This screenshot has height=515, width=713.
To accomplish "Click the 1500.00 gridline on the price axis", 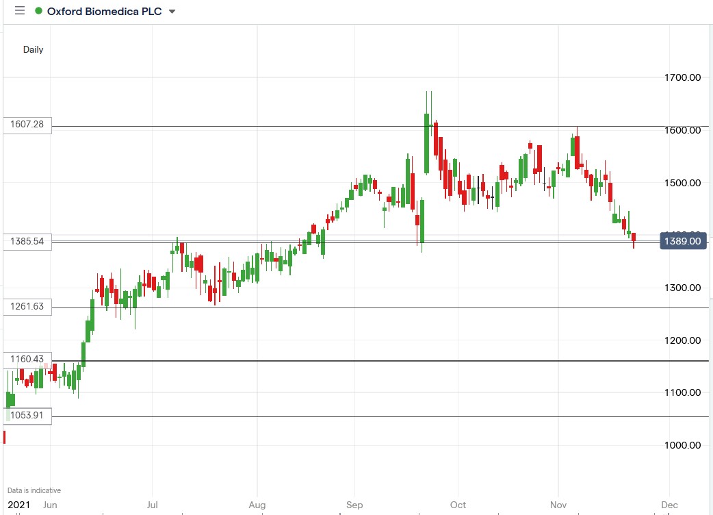I will 682,183.
